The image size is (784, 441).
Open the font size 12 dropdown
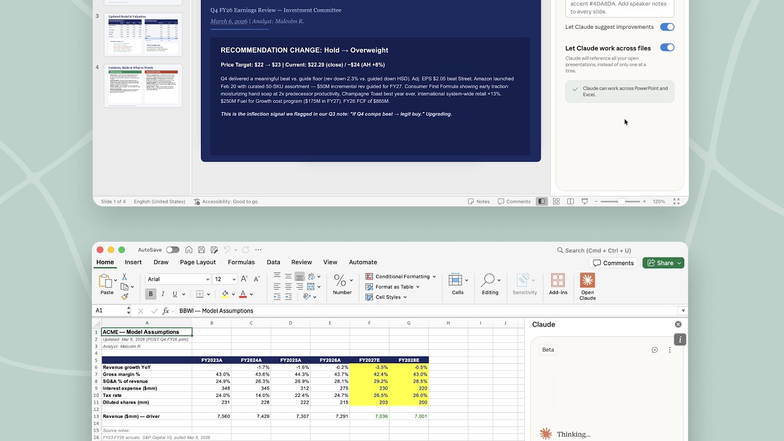coord(233,279)
